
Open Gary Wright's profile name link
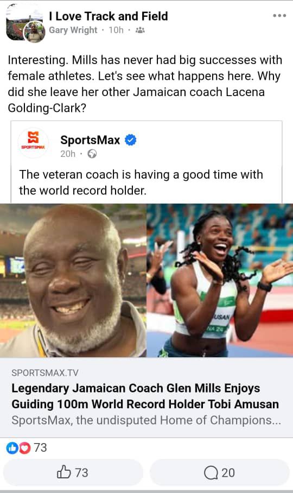[73, 30]
